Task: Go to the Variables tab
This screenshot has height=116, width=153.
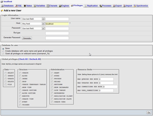Action: [40, 6]
